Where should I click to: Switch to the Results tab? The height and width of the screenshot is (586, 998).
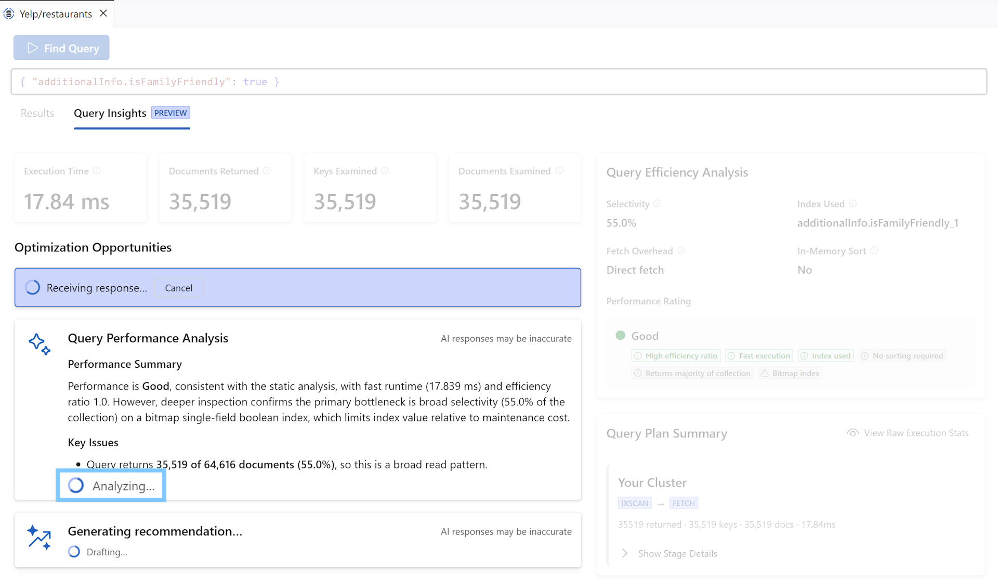pyautogui.click(x=37, y=113)
